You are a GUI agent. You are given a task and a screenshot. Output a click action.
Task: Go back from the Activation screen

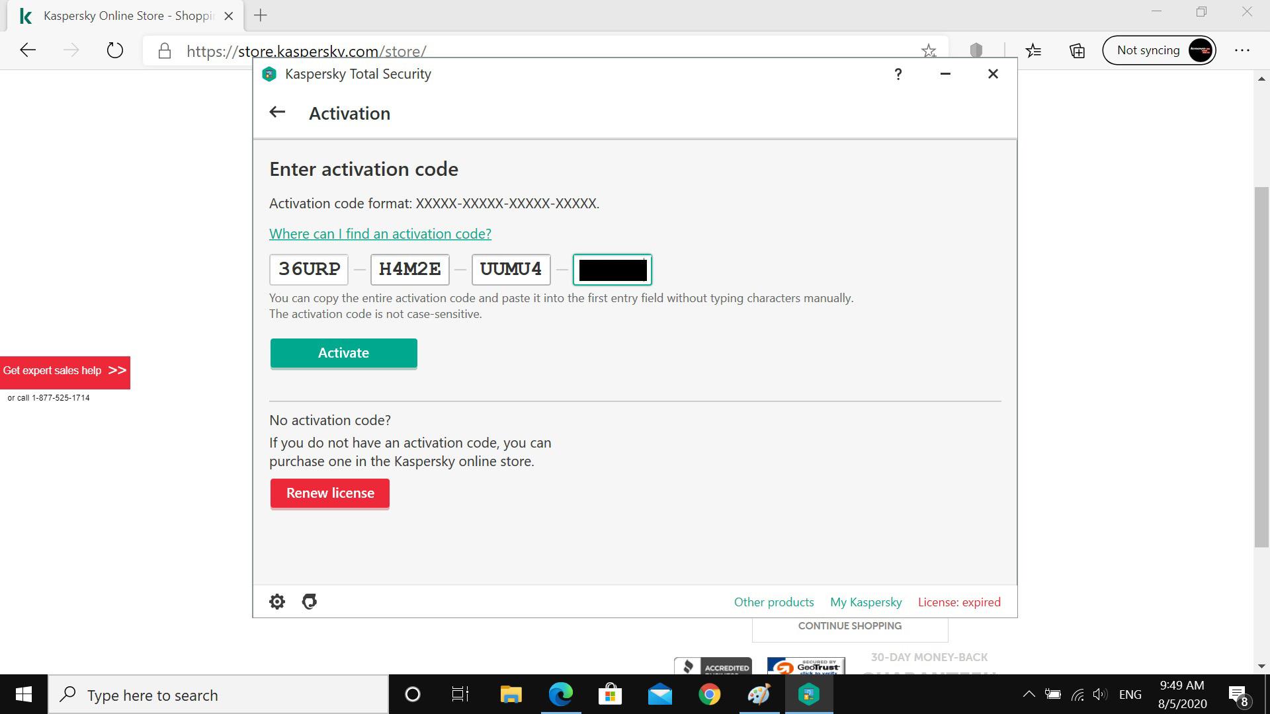coord(277,112)
